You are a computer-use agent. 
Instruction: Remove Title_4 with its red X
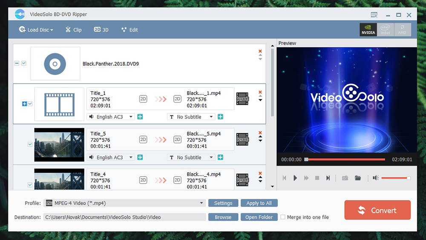pyautogui.click(x=260, y=173)
